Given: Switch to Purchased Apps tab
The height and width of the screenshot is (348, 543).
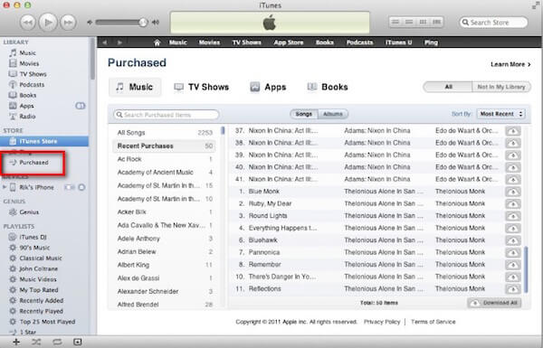Looking at the screenshot, I should click(268, 87).
